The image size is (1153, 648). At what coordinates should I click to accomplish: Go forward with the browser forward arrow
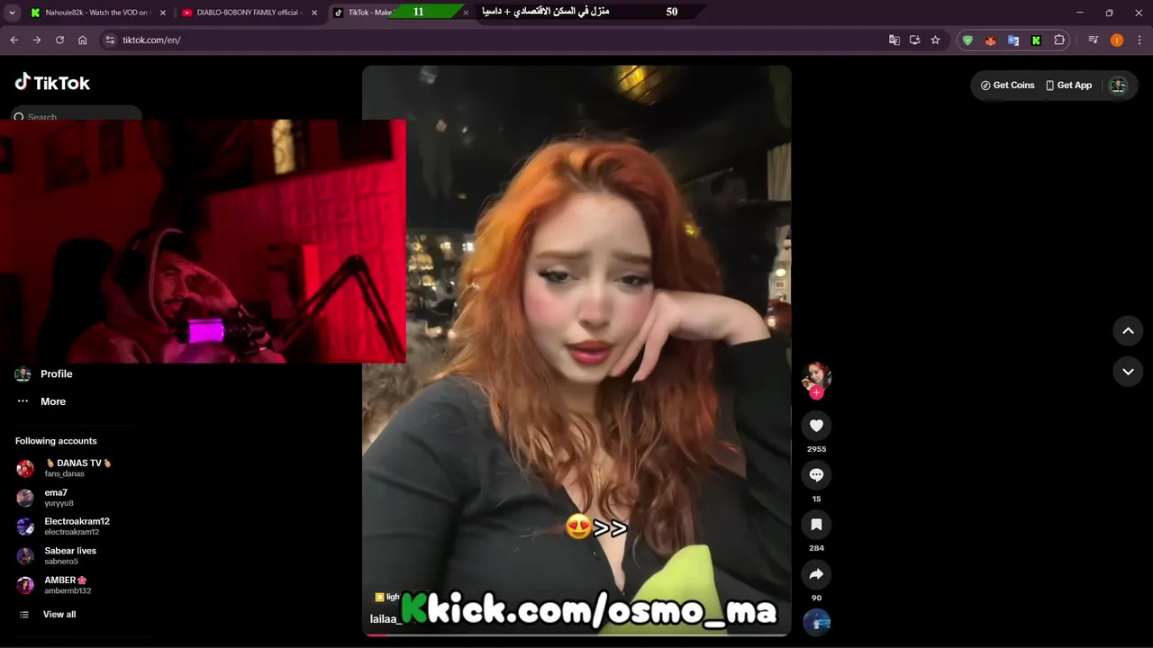[37, 40]
